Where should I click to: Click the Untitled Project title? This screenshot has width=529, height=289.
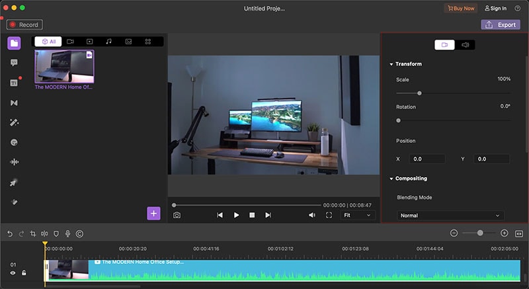coord(264,9)
